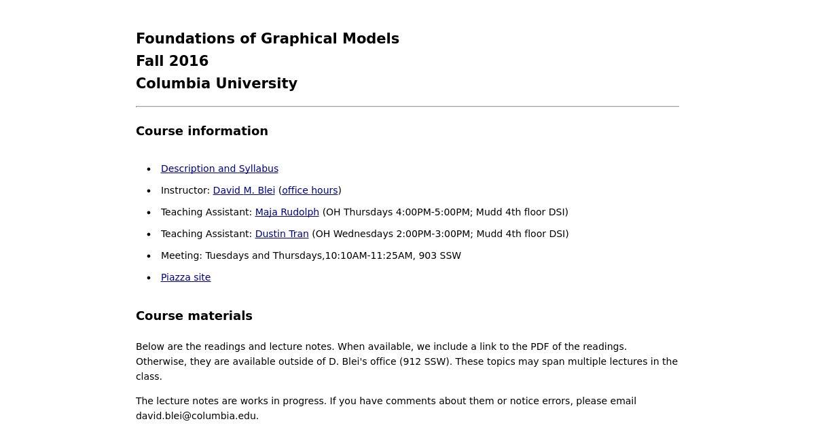Visit Dustin Tran's linked page

point(282,234)
